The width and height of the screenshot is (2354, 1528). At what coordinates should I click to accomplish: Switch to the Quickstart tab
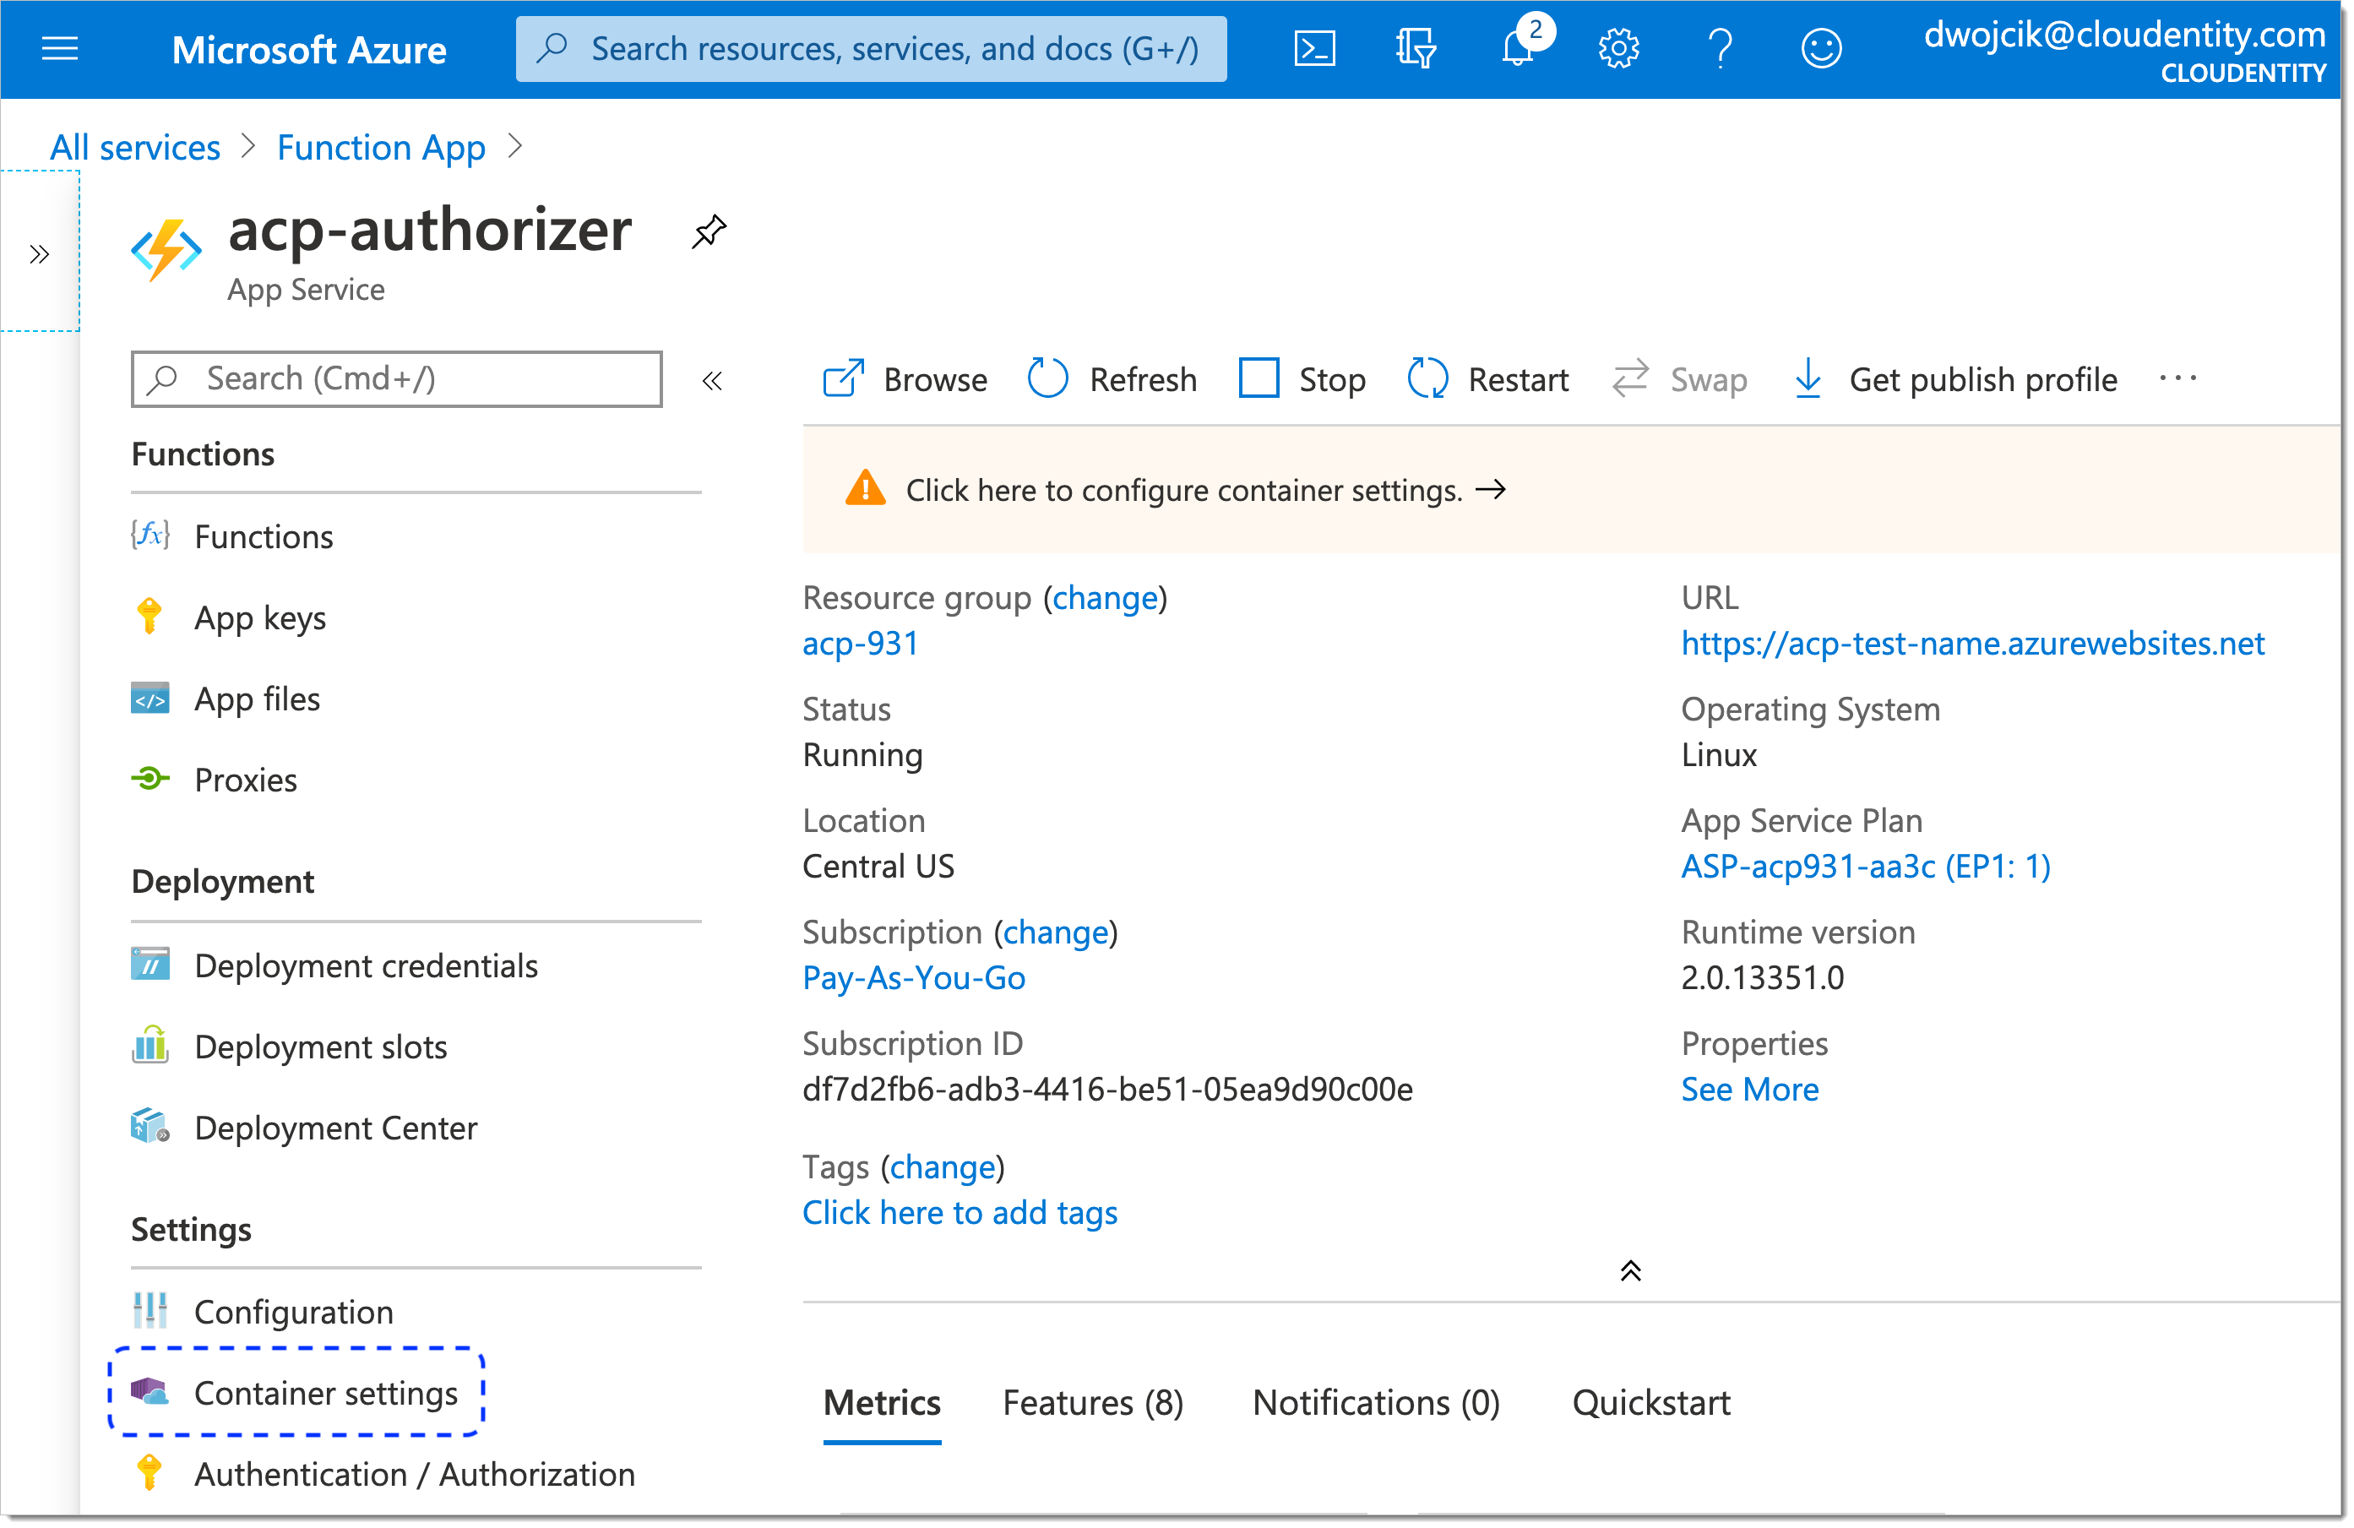coord(1652,1403)
